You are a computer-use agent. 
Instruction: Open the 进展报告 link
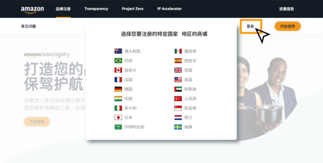click(287, 9)
